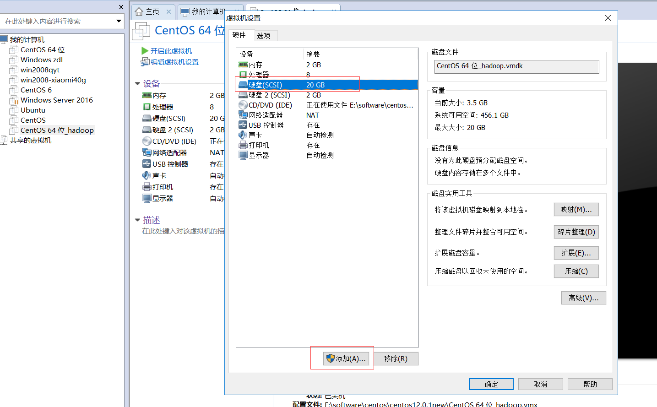The width and height of the screenshot is (657, 407).
Task: Select the 硬盘(SCSI) 20 GB row
Action: (x=328, y=85)
